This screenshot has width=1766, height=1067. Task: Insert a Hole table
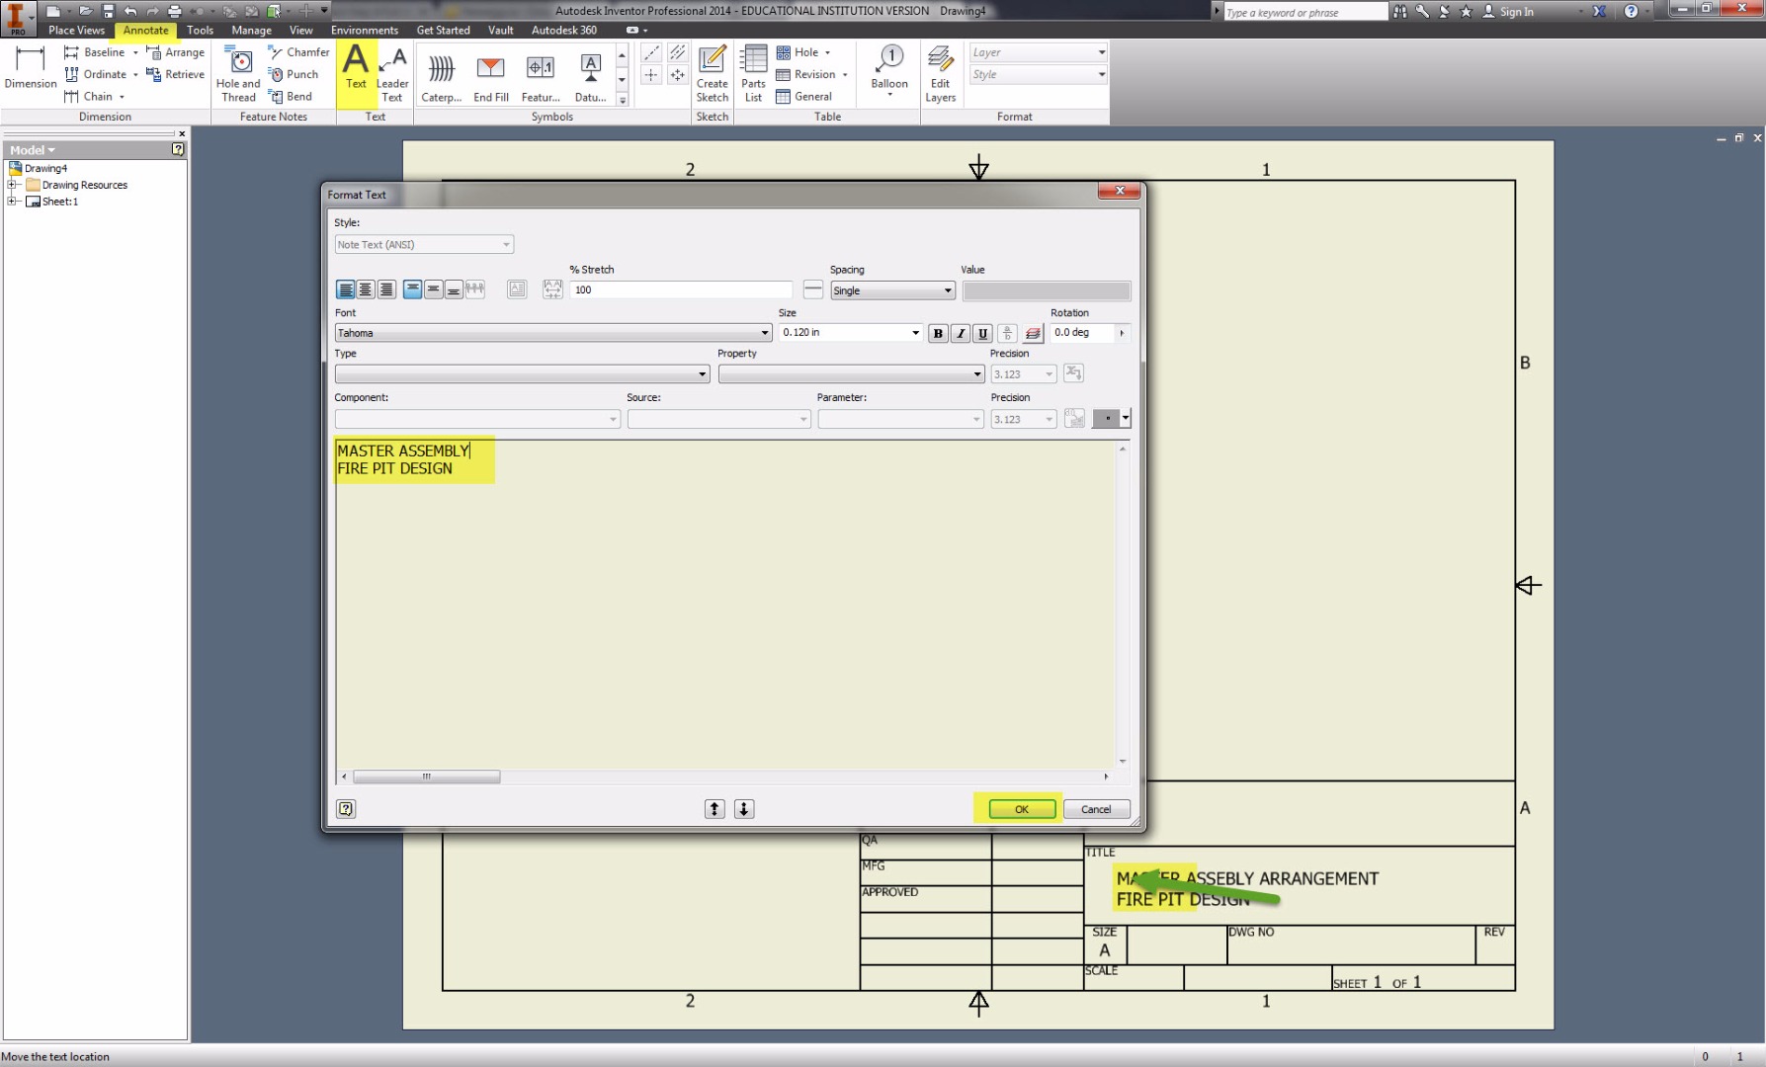(x=799, y=52)
